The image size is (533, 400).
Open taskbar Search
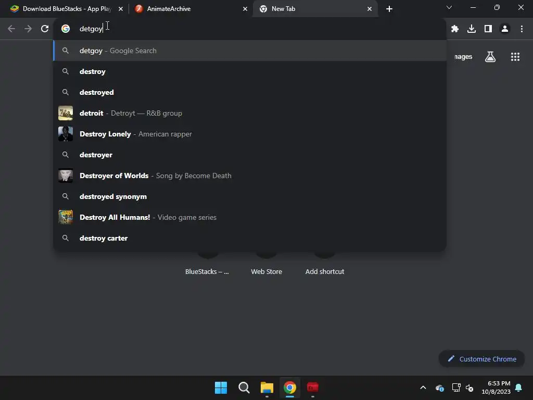point(244,387)
